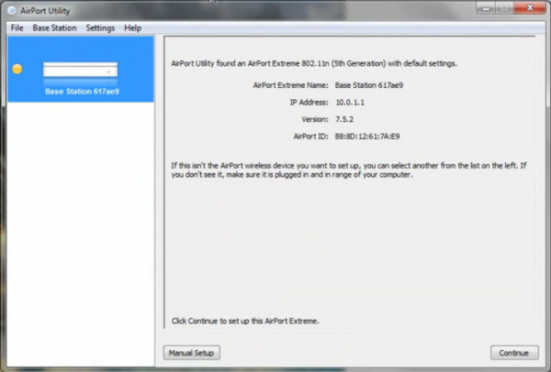
Task: Click the AirPort Utility title bar icon
Action: 12,11
